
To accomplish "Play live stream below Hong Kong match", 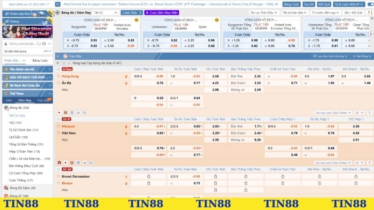I will 59,112.
